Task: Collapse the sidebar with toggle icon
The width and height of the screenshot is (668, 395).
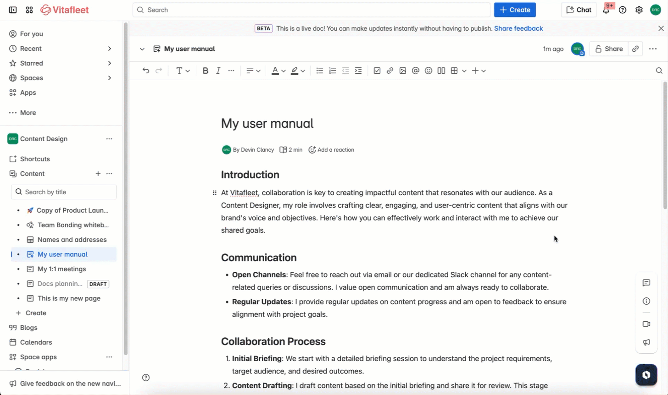Action: click(13, 10)
